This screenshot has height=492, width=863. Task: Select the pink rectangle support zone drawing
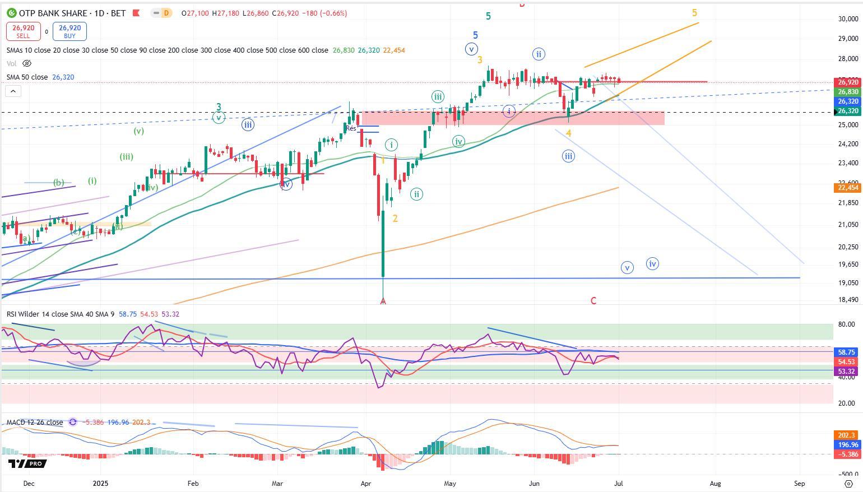tap(513, 118)
